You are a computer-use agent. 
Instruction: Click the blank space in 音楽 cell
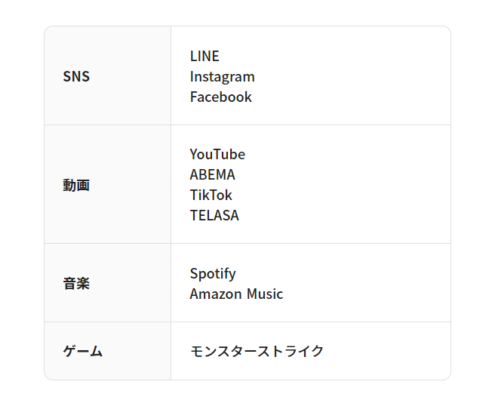367,283
